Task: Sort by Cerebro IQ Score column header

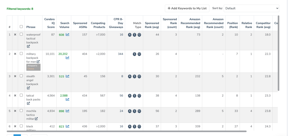Action: pos(49,23)
